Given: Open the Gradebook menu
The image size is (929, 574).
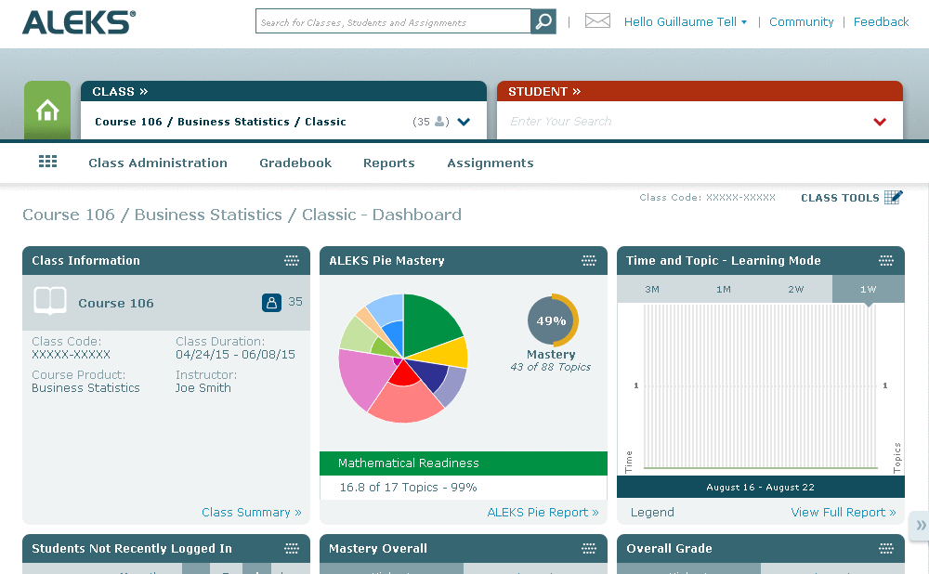Looking at the screenshot, I should [295, 163].
